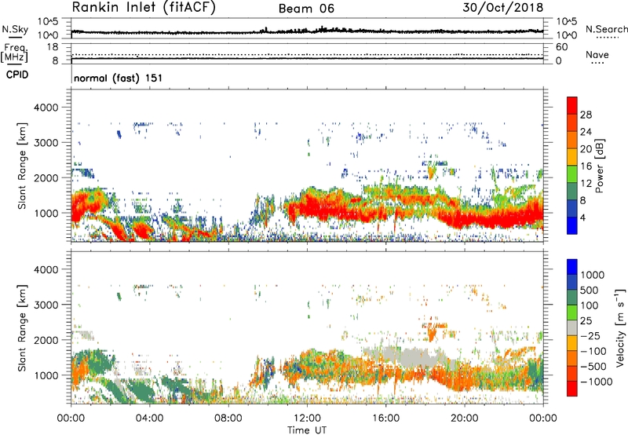Click the '16:00' time tick label
Image resolution: width=628 pixels, height=435 pixels.
[385, 419]
